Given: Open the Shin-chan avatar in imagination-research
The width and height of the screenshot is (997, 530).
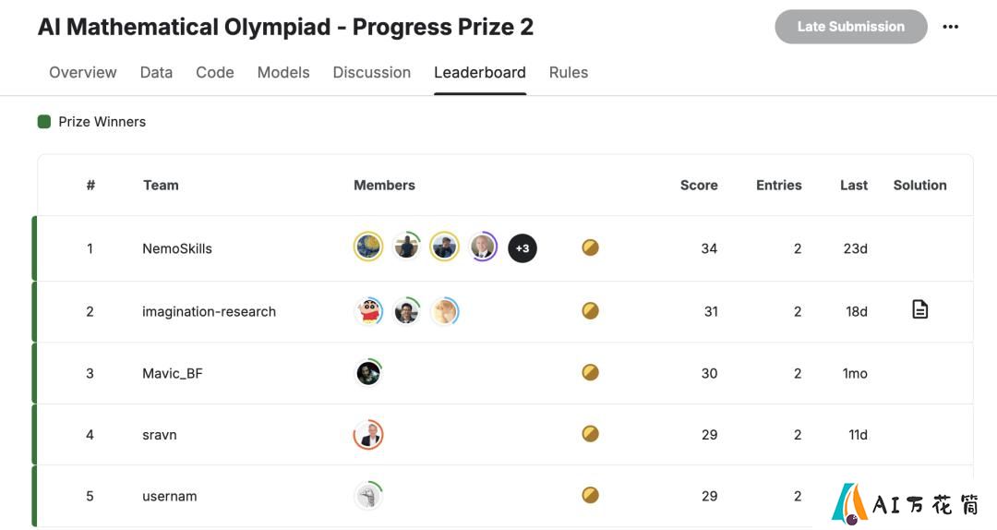Looking at the screenshot, I should tap(368, 310).
